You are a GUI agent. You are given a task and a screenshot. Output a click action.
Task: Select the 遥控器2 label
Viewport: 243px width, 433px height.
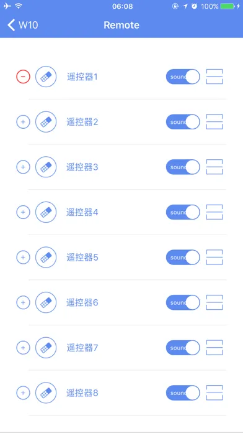click(82, 122)
